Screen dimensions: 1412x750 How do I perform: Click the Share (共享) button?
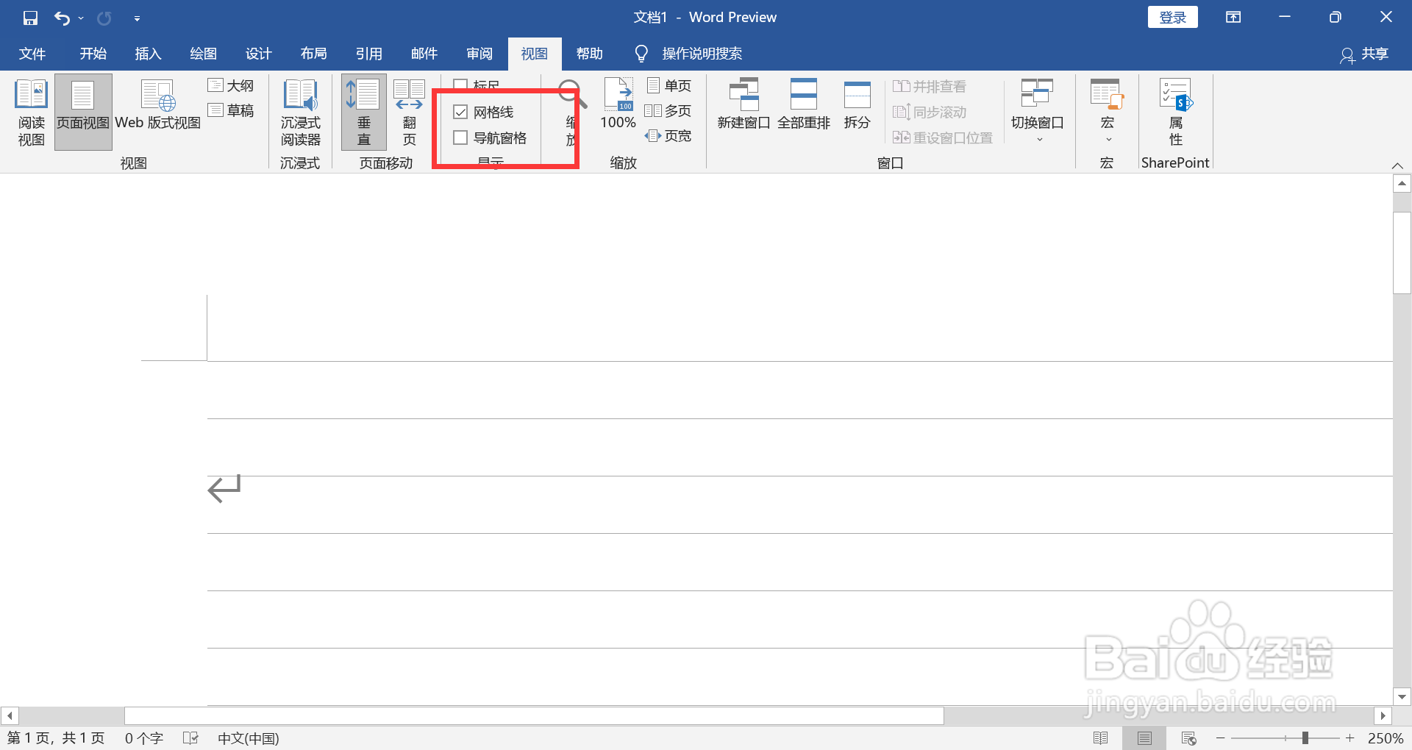1365,54
